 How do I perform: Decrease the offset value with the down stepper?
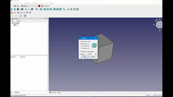[96, 54]
